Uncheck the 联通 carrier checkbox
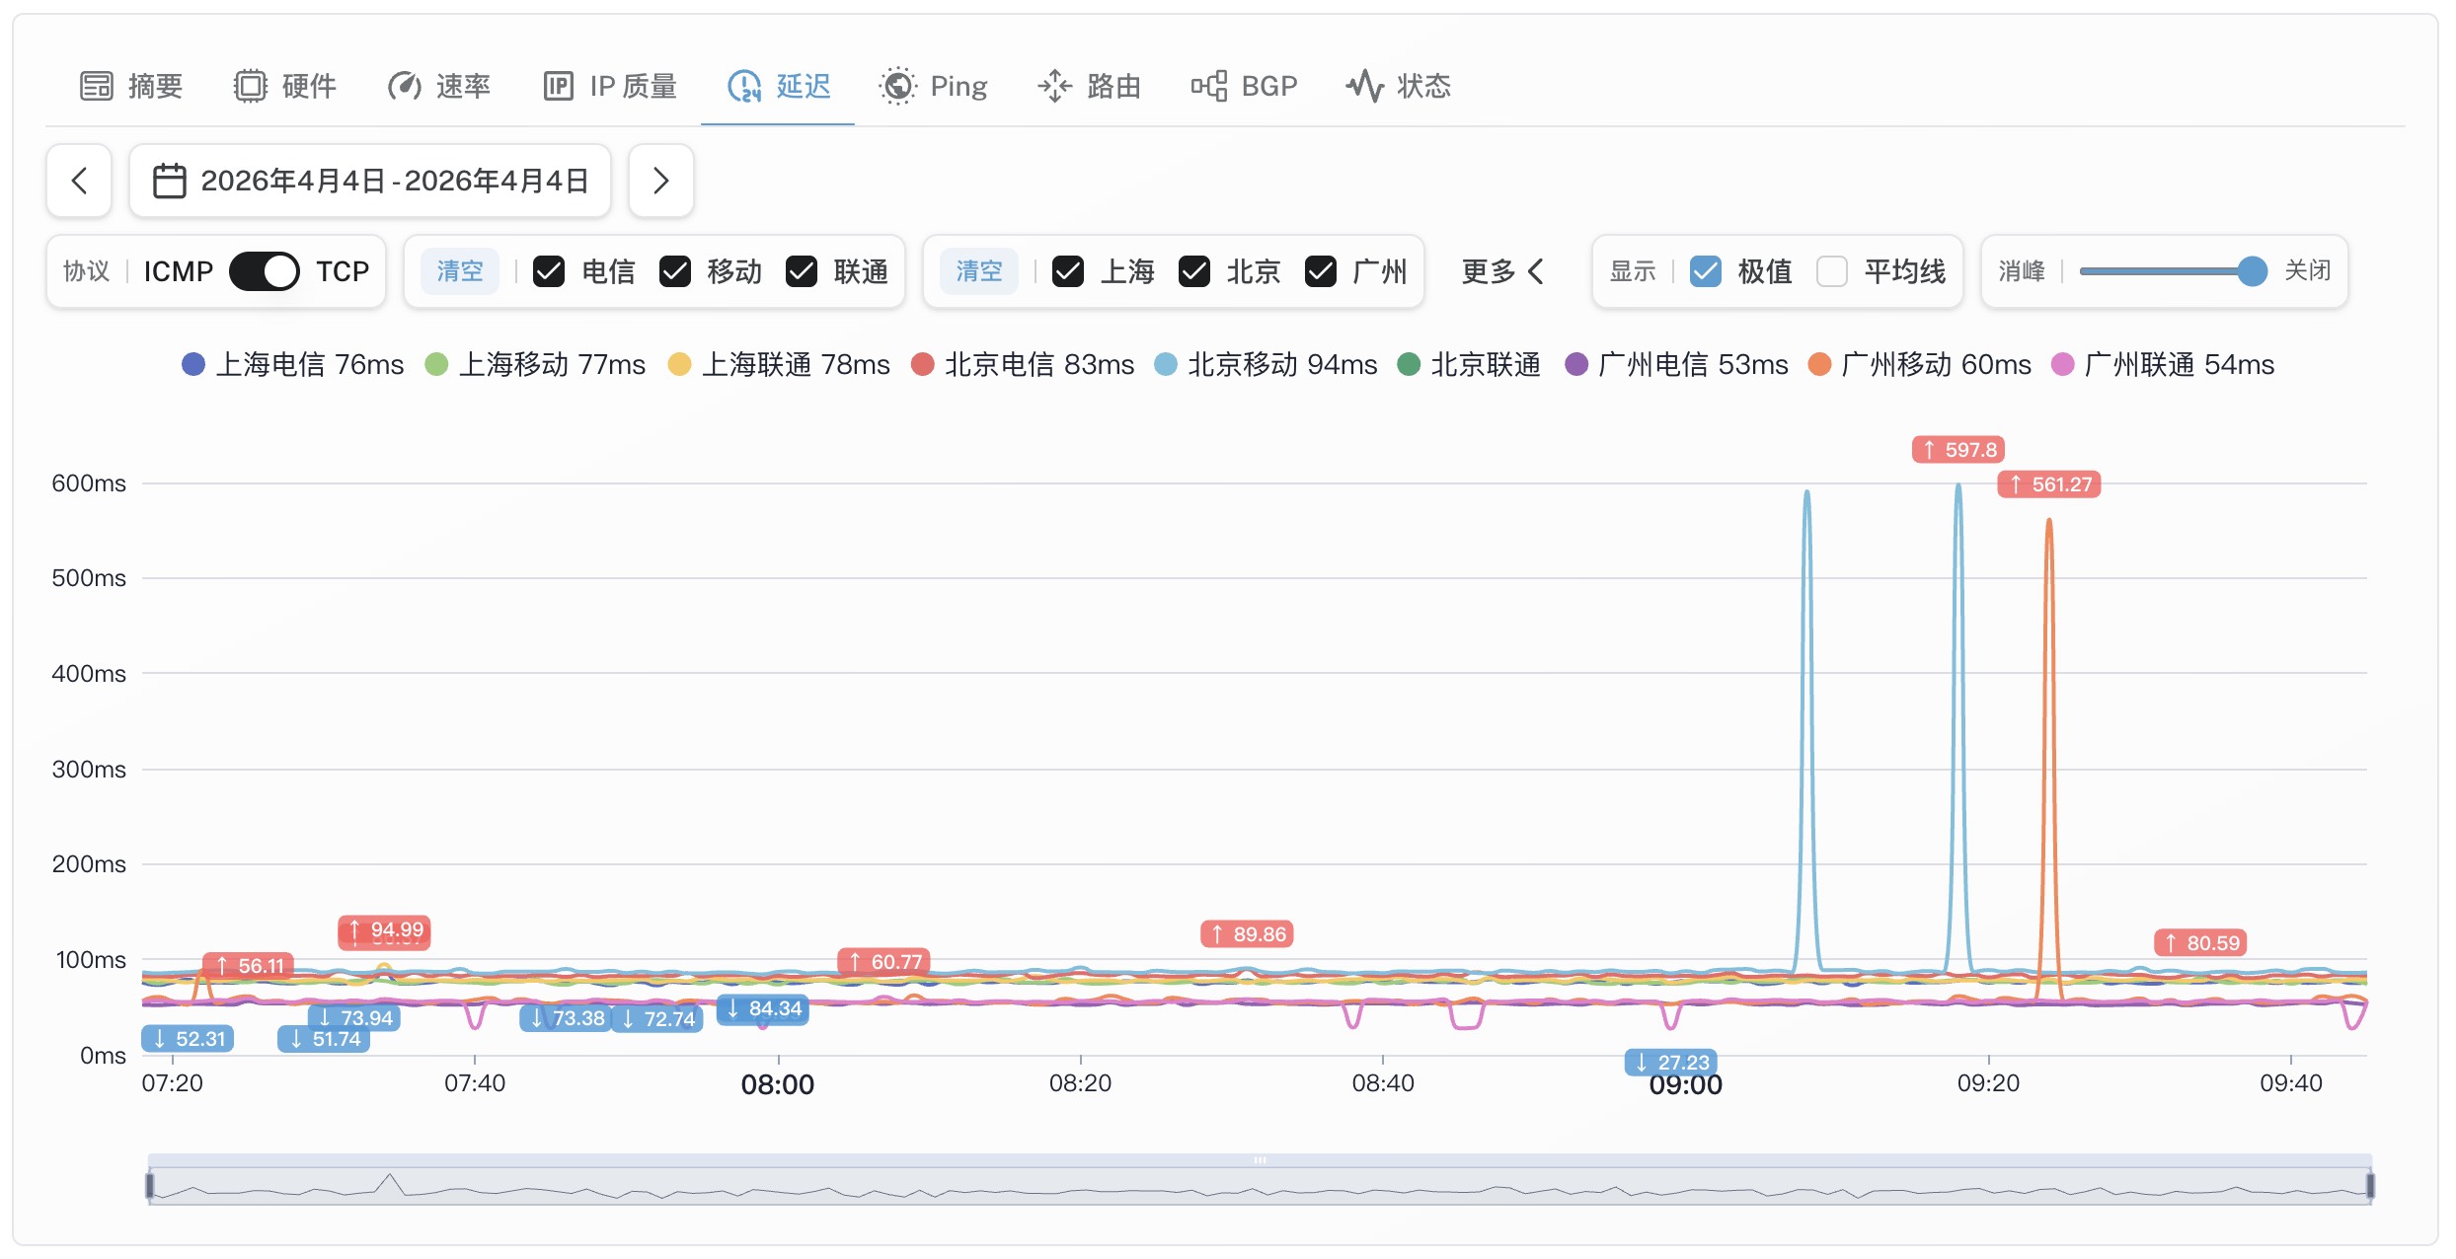 [x=802, y=271]
